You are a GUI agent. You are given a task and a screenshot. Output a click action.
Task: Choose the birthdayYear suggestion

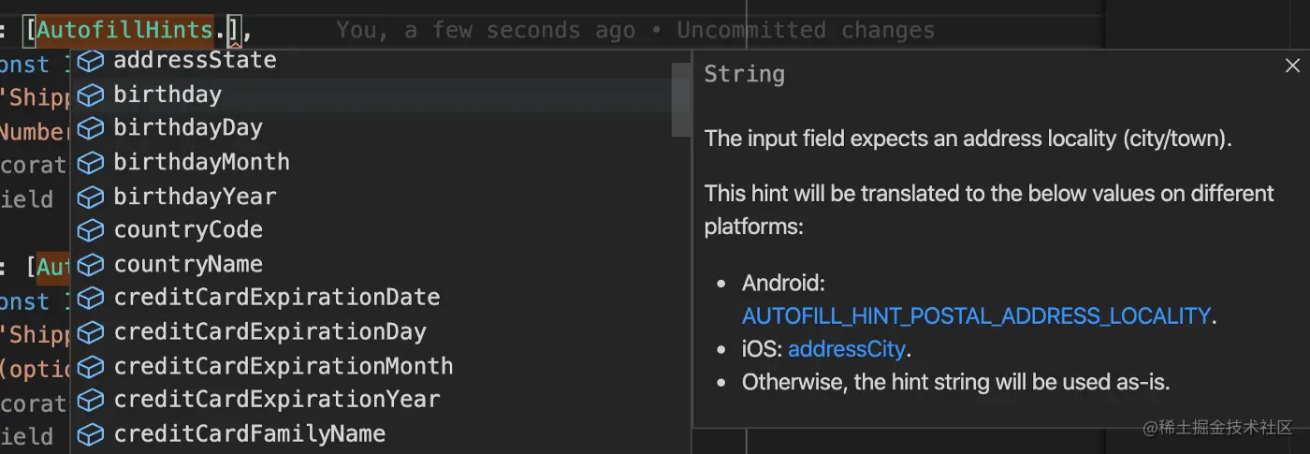(x=195, y=197)
